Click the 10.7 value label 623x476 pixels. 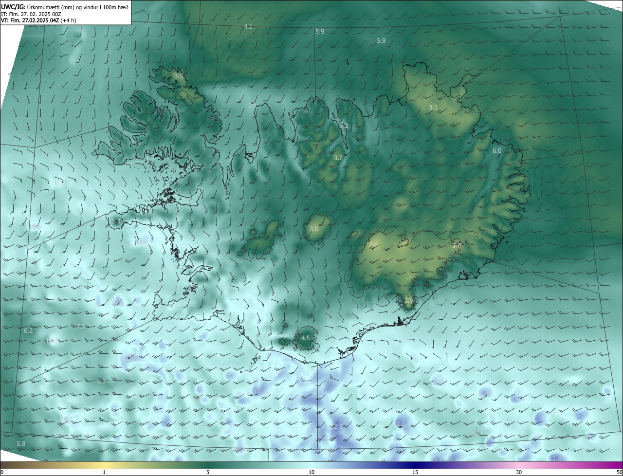coord(67,419)
